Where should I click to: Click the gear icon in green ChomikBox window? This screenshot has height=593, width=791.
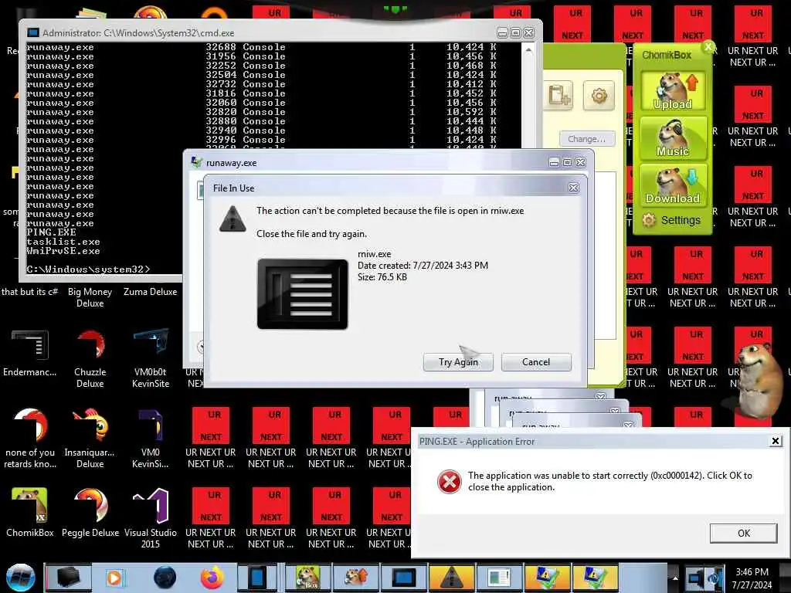tap(599, 95)
